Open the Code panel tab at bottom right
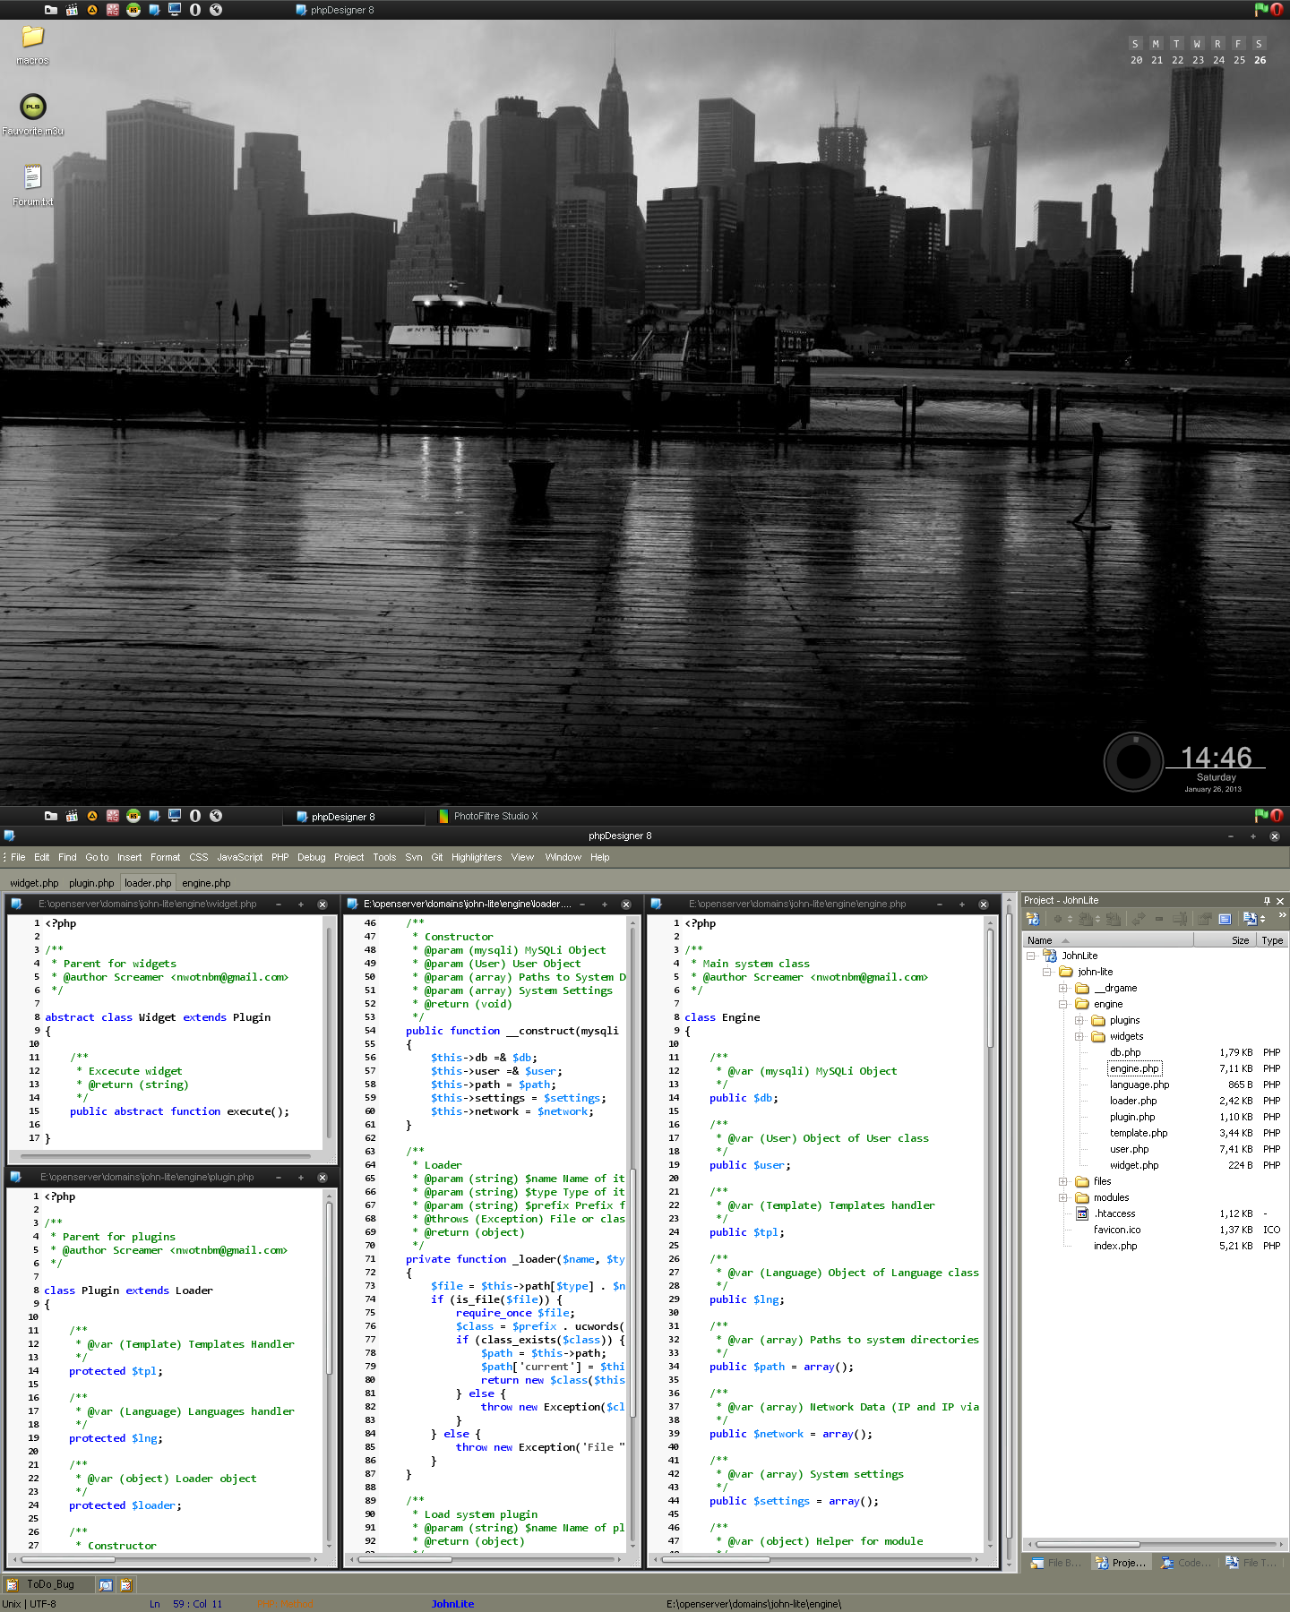 [1185, 1563]
